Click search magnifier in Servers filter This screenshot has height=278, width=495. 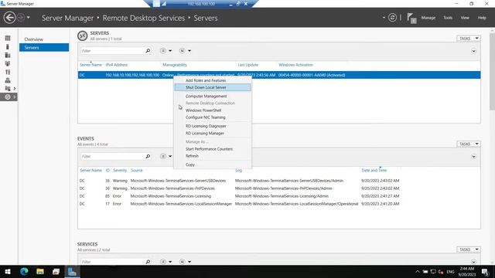[x=148, y=51]
